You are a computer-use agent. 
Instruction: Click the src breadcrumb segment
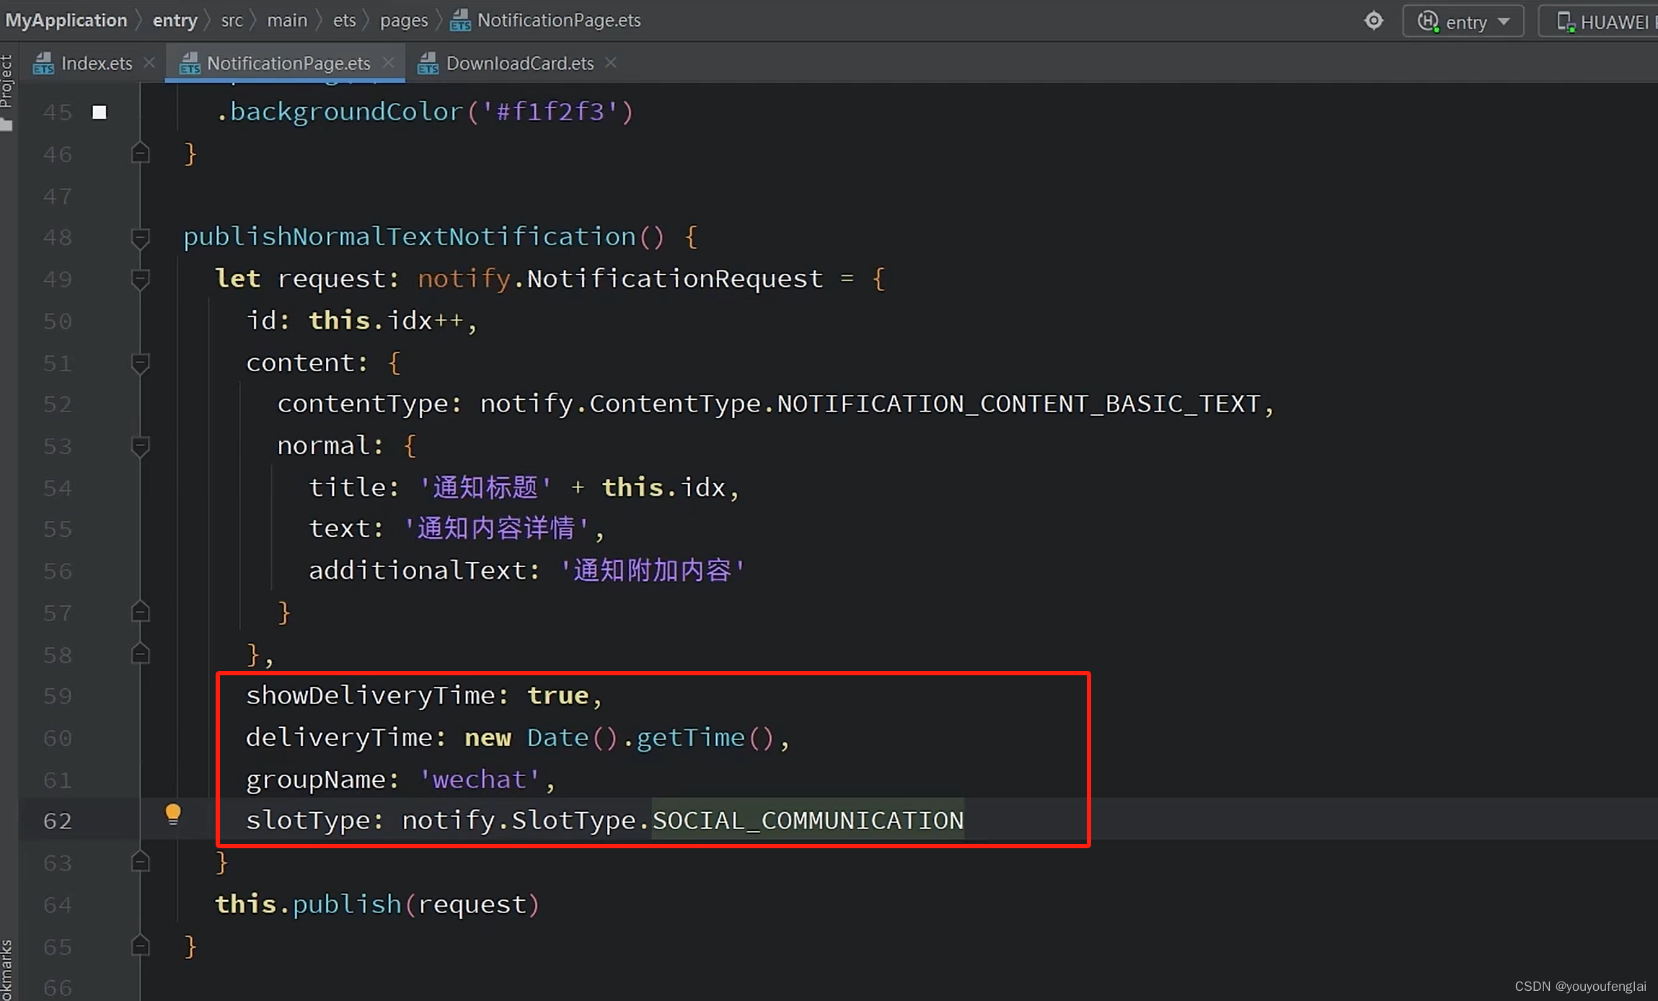pos(231,20)
